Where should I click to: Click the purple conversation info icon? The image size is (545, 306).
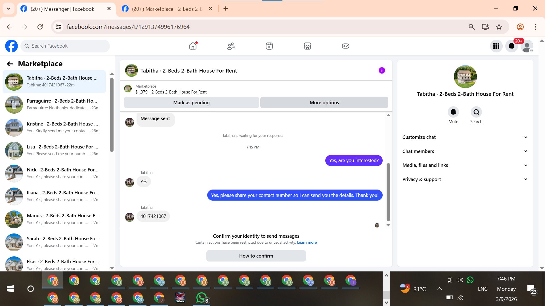382,71
